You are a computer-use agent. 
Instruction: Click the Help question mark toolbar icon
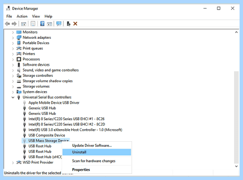(x=42, y=24)
